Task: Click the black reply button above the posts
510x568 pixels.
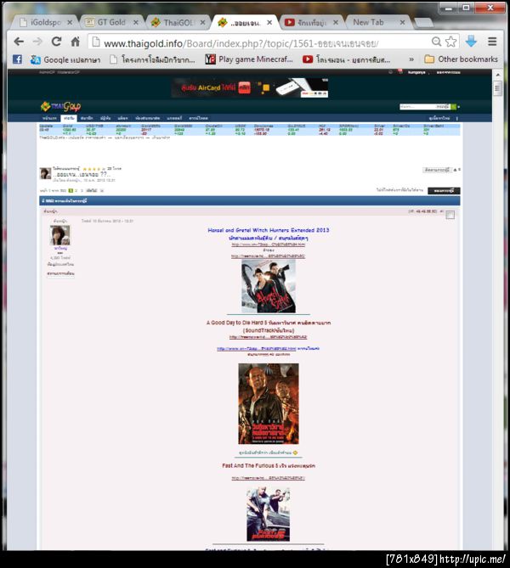Action: 444,190
